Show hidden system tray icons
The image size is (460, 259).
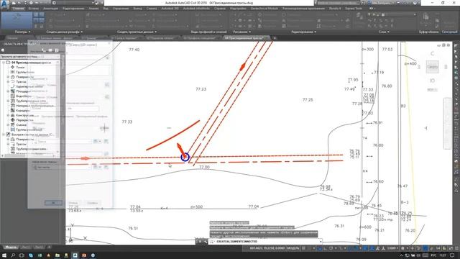[401, 255]
